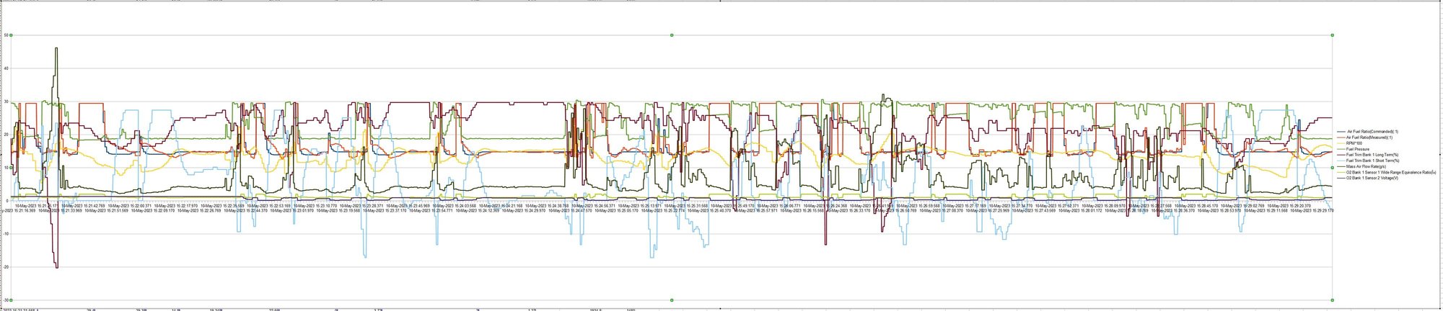
Task: Click the Fuel Pressure legend entry
Action: coord(1359,149)
